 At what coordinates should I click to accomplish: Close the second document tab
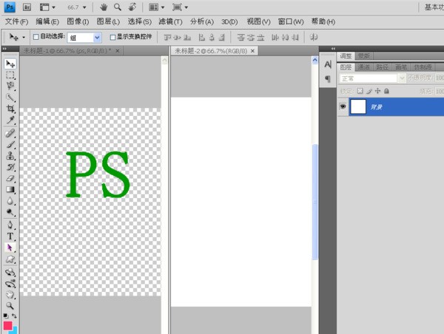coord(252,51)
